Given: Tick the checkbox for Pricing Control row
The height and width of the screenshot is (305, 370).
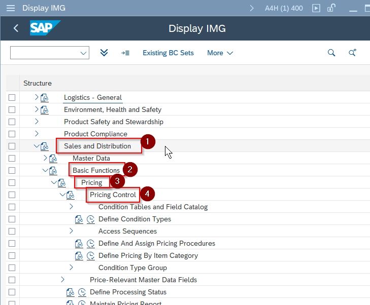Looking at the screenshot, I should click(12, 195).
